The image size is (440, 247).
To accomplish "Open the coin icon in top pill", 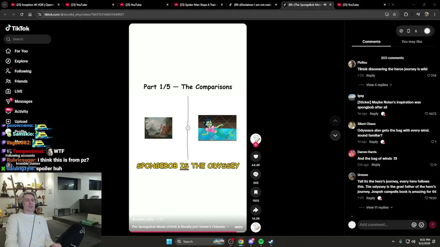I will [401, 31].
